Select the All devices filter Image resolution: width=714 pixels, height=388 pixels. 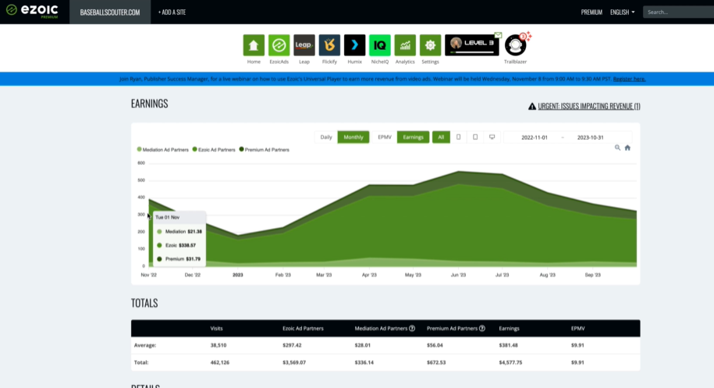[x=441, y=137]
